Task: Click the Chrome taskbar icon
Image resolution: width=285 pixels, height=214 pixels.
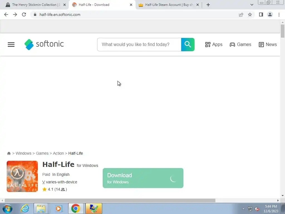Action: [76, 208]
